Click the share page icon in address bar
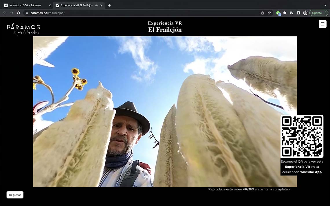The image size is (330, 206). click(262, 13)
